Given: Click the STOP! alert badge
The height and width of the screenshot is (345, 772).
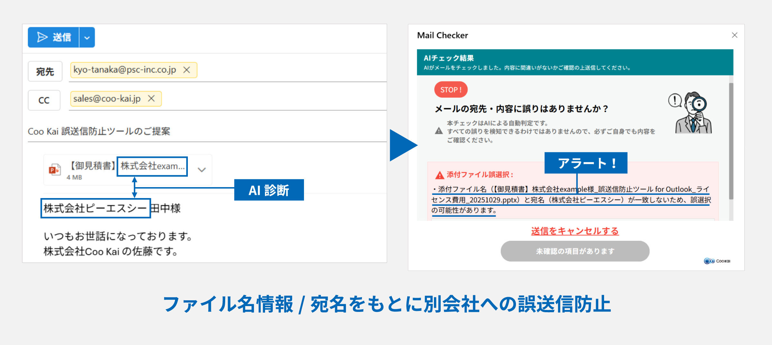Looking at the screenshot, I should click(x=450, y=90).
